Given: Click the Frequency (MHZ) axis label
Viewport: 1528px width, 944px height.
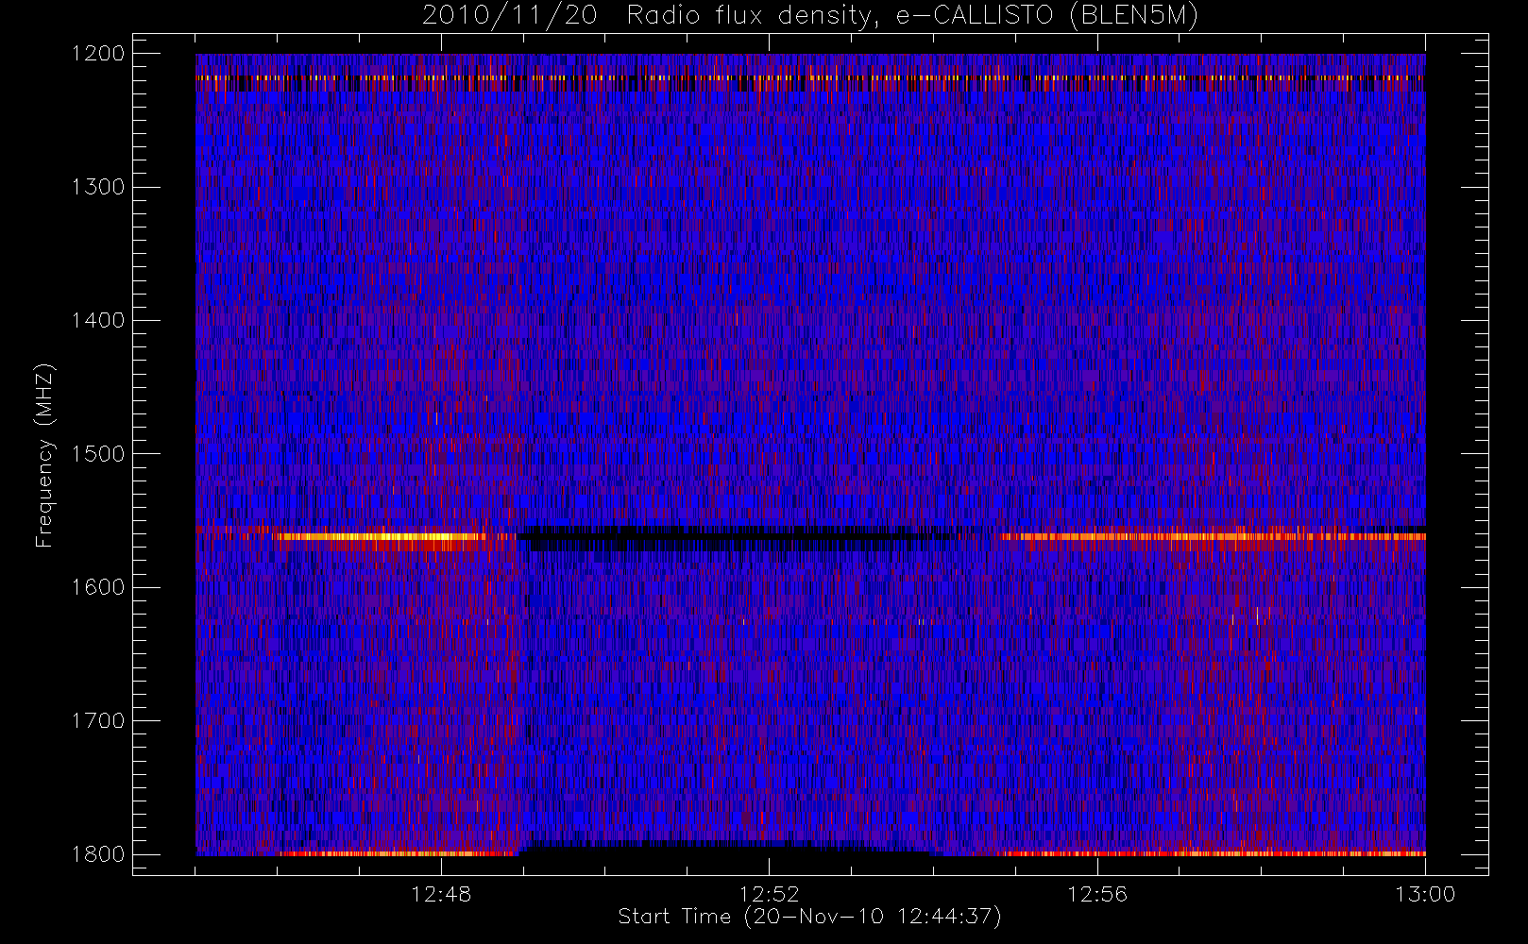Looking at the screenshot, I should pos(44,455).
